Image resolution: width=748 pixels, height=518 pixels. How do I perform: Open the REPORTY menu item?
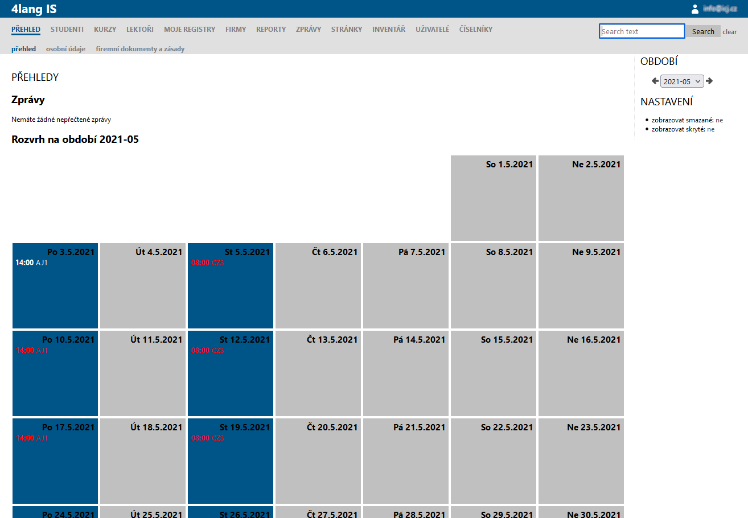click(271, 30)
